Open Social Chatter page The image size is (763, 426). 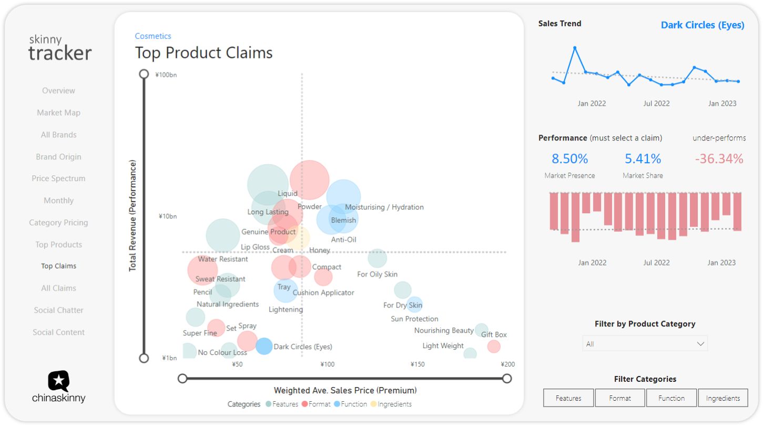coord(58,310)
